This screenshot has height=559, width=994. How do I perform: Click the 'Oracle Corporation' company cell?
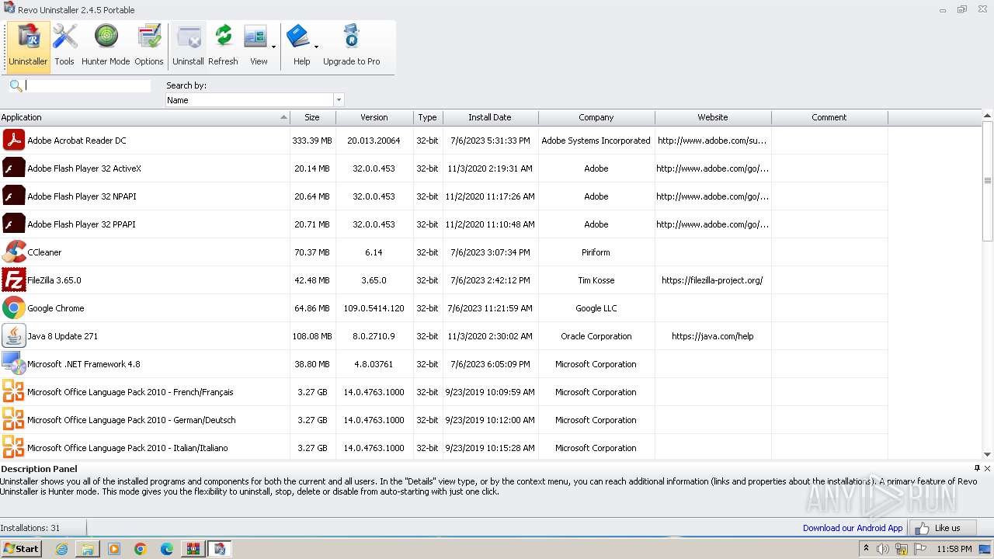tap(596, 336)
